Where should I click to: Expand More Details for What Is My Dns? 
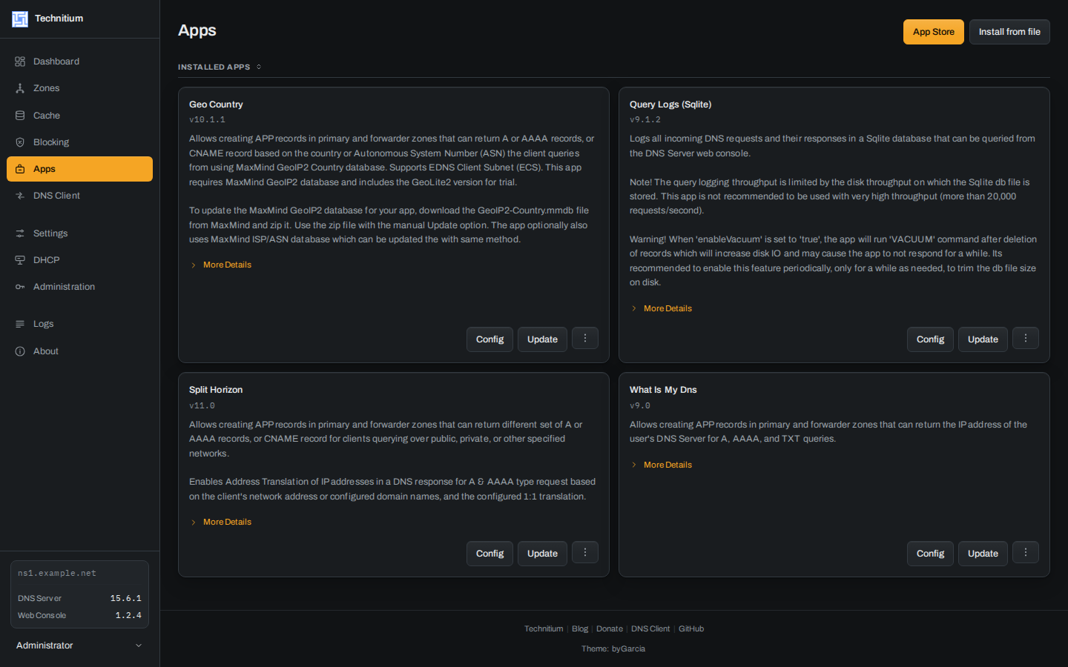[662, 465]
